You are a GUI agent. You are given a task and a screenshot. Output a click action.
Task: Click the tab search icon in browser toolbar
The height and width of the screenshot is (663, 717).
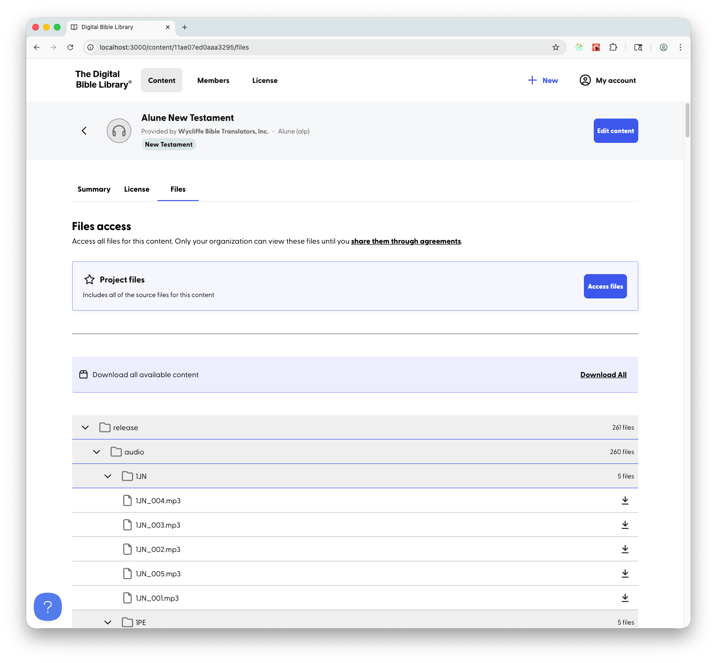pos(638,47)
